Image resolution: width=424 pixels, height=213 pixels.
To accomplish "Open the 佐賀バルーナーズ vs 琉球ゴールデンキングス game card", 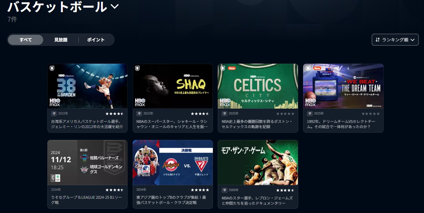I will (87, 163).
